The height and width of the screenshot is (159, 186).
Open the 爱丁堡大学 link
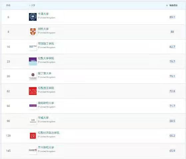click(45, 73)
